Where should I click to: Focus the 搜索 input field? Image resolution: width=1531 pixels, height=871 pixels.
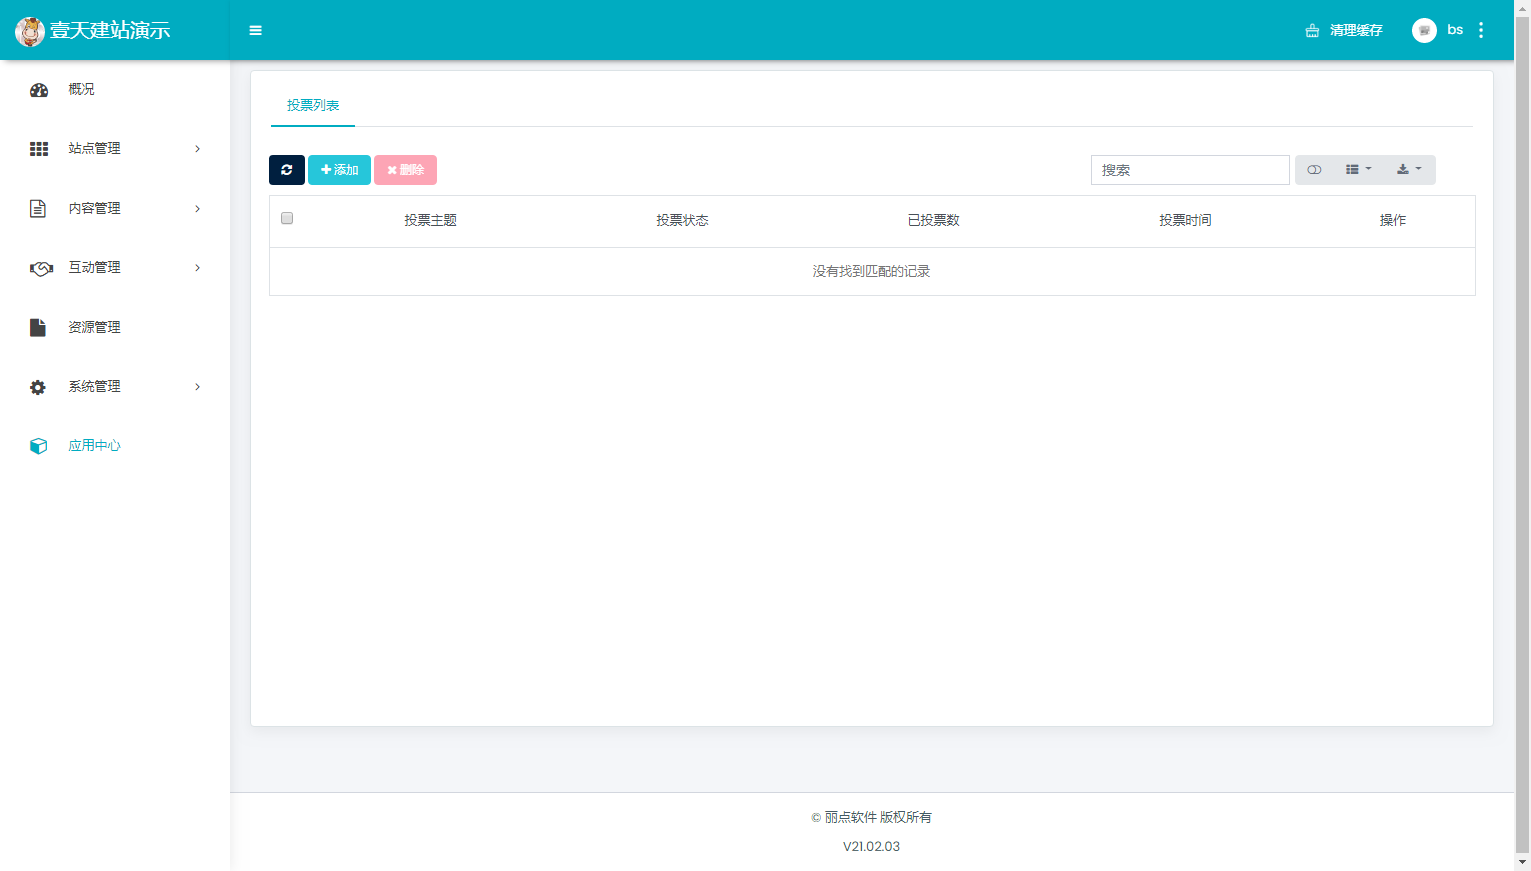1190,170
